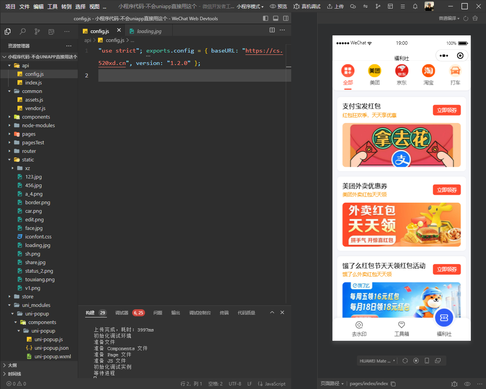Toggle the right sidebar layout button
The image size is (486, 389).
point(286,18)
